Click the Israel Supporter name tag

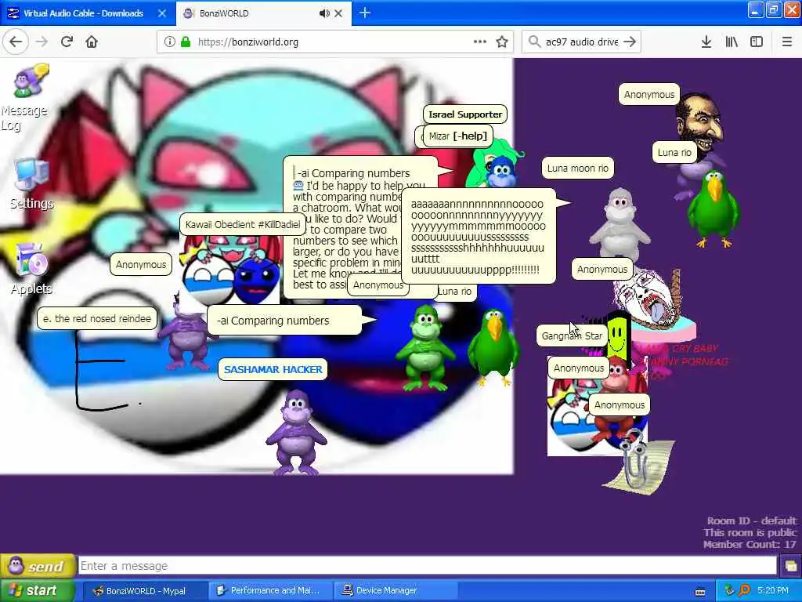(465, 114)
